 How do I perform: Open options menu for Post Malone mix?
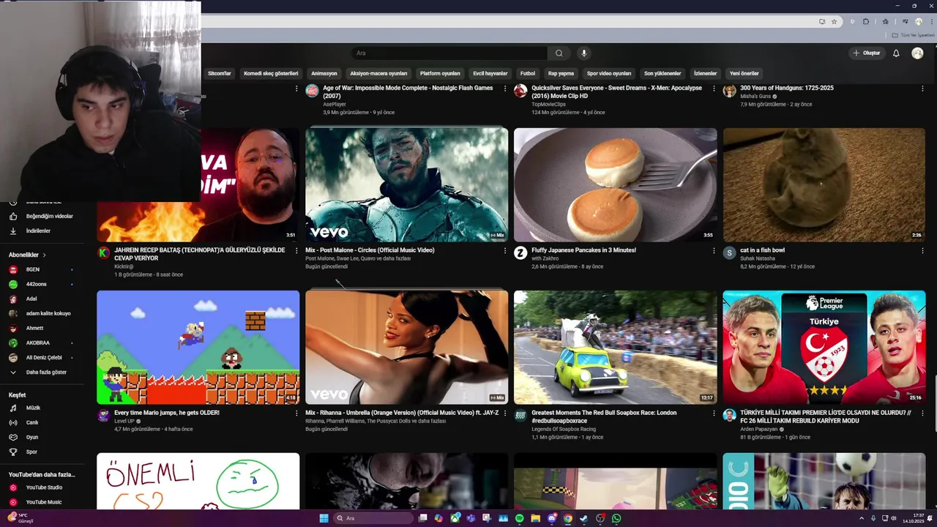click(x=504, y=250)
